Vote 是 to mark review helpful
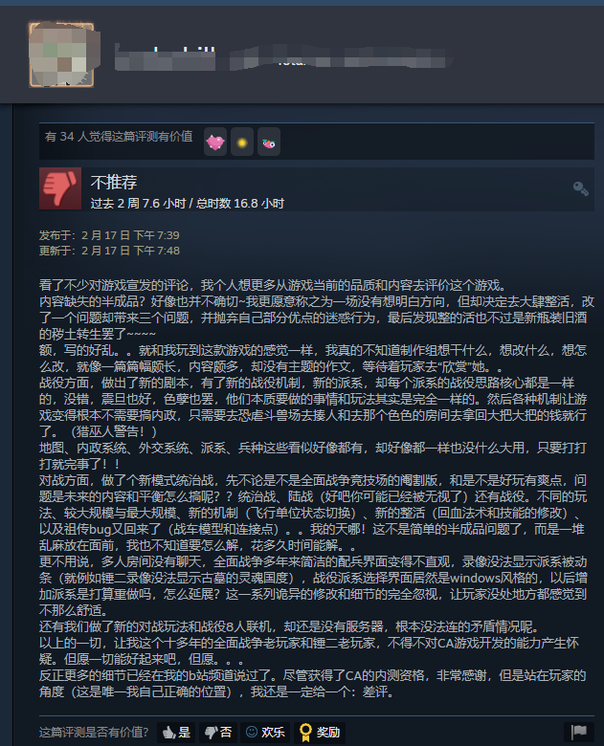Image resolution: width=604 pixels, height=746 pixels. [176, 732]
